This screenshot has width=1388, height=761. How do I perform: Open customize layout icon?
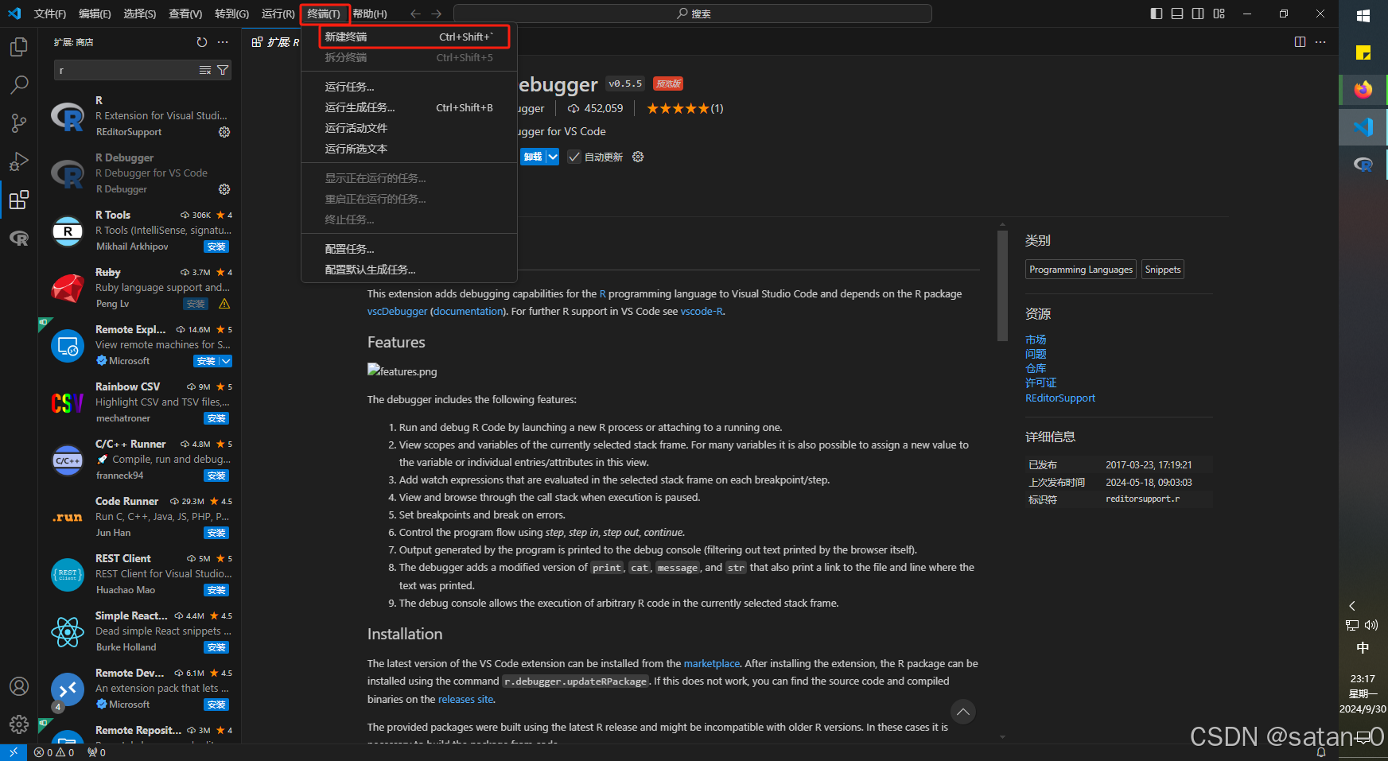pos(1219,14)
